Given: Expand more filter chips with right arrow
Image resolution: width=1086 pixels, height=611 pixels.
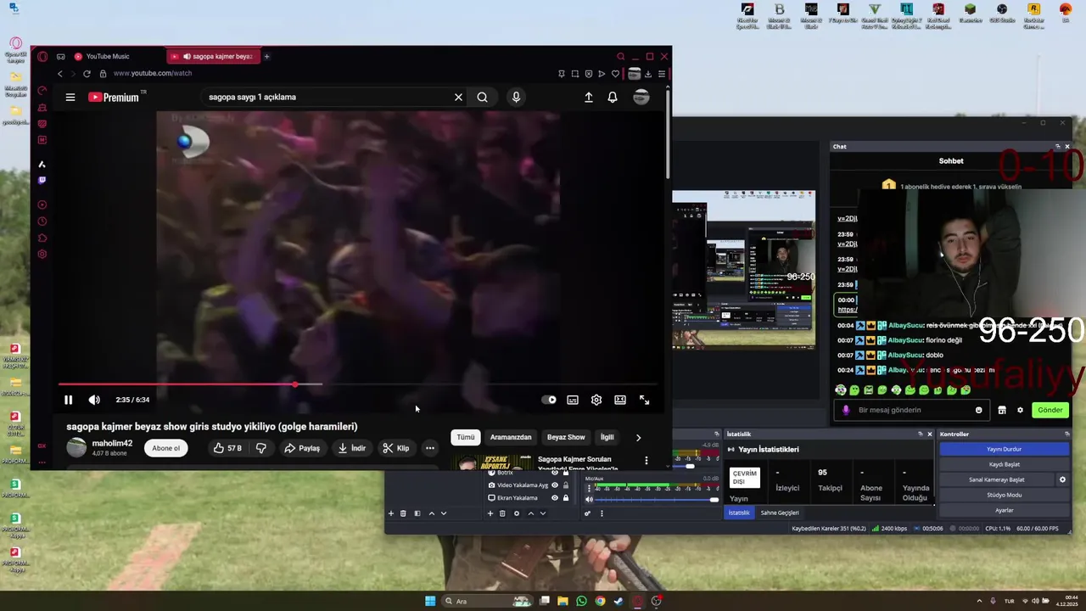Looking at the screenshot, I should coord(638,437).
